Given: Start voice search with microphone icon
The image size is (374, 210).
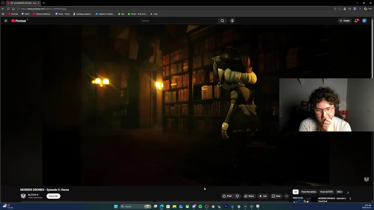Looking at the screenshot, I should point(232,21).
